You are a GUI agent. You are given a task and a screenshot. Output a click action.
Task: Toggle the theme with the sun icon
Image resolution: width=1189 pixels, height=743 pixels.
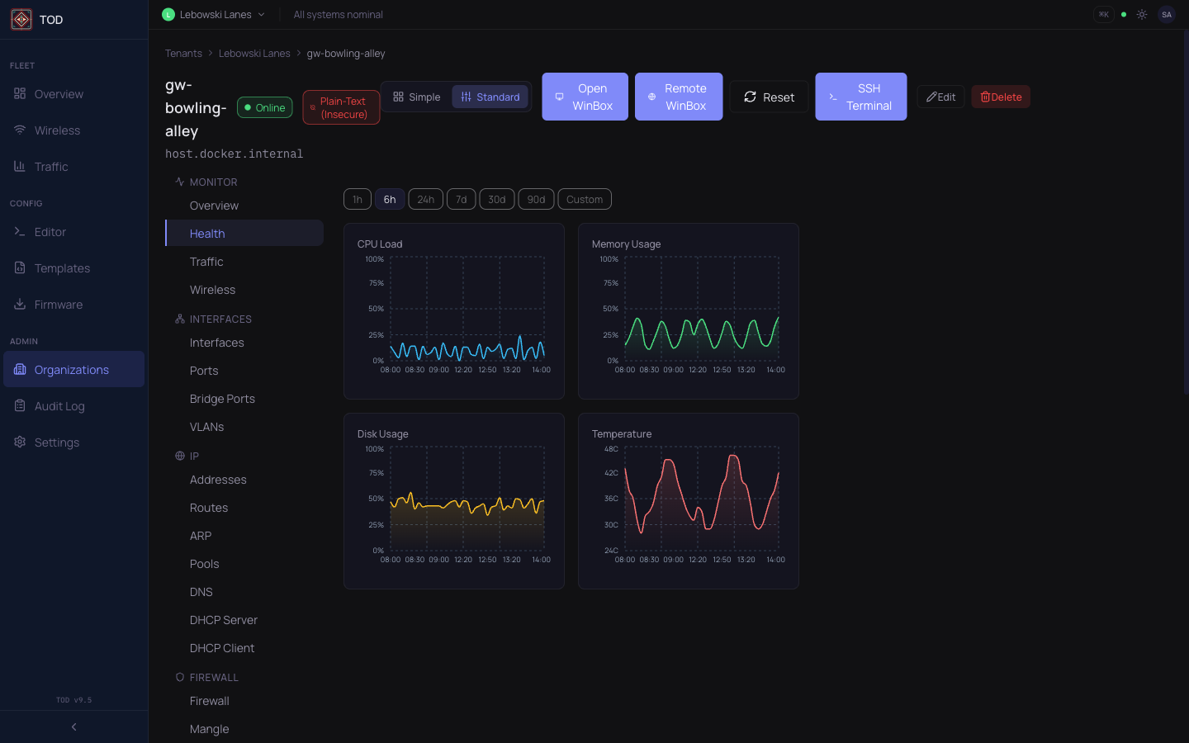1142,14
